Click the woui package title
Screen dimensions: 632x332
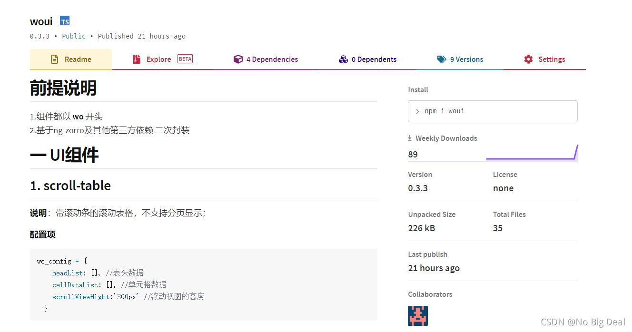(41, 21)
